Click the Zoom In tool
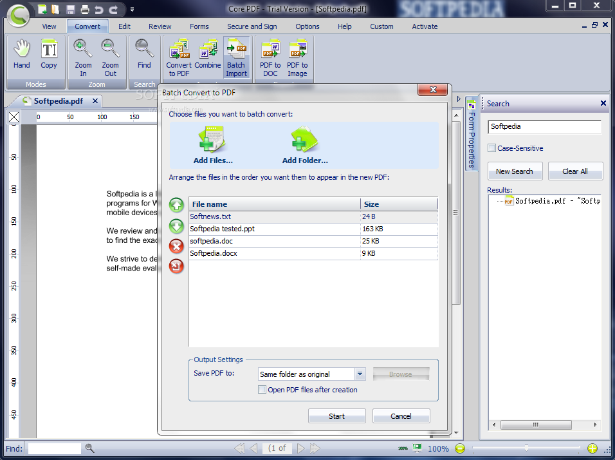This screenshot has width=615, height=460. (83, 58)
